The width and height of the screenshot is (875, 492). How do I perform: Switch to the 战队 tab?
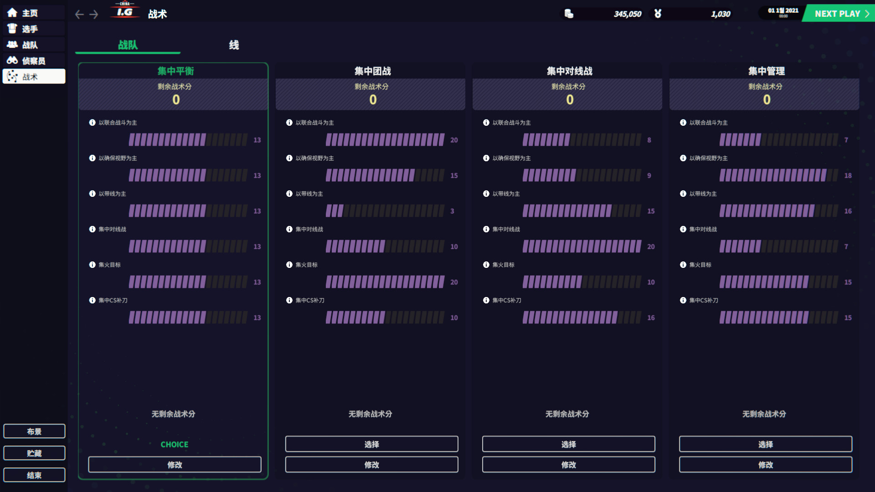point(127,45)
